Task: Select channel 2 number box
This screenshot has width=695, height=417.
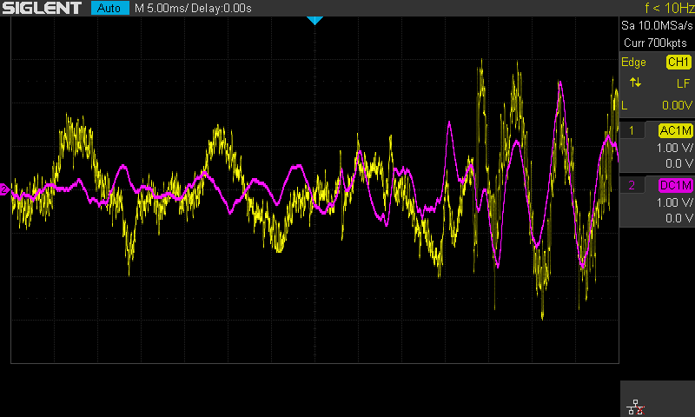Action: [x=632, y=185]
